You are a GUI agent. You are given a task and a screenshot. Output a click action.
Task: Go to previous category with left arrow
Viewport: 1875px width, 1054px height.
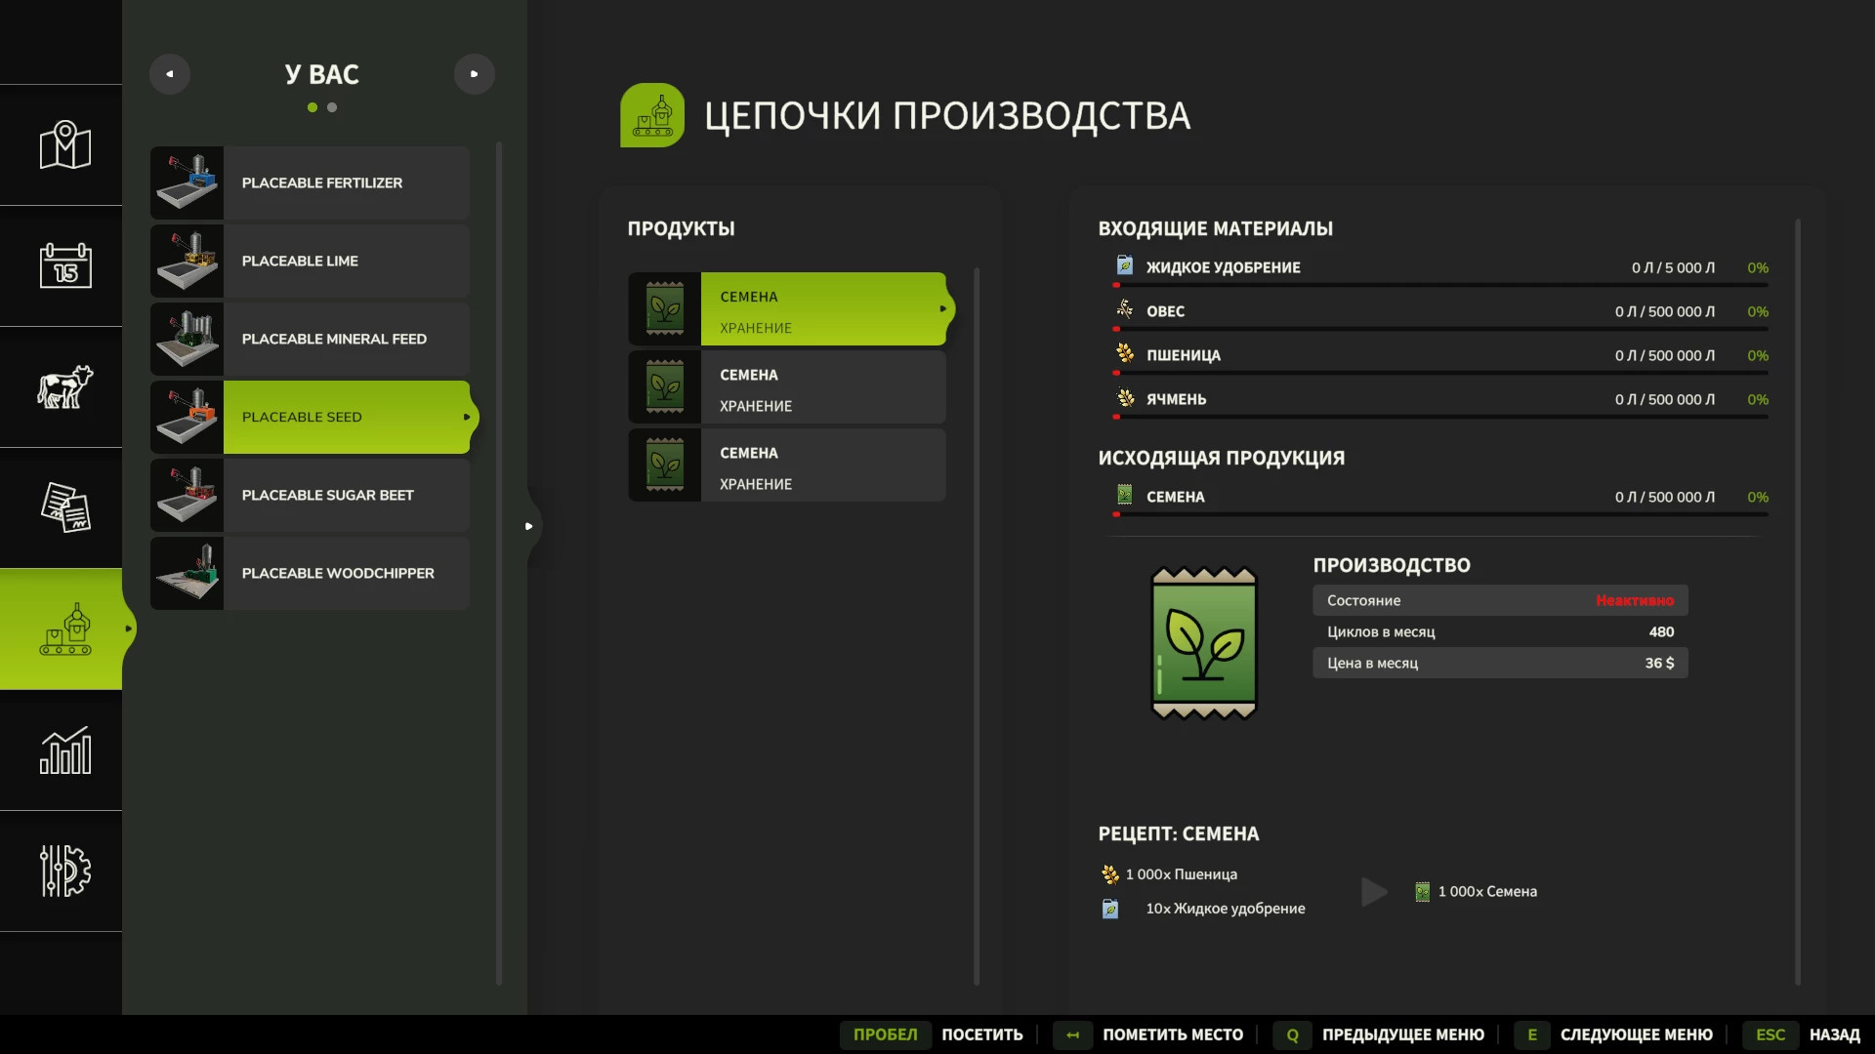[x=170, y=74]
